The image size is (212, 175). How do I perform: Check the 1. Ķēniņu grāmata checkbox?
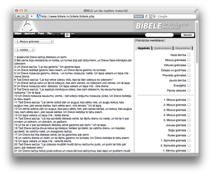click(x=189, y=151)
